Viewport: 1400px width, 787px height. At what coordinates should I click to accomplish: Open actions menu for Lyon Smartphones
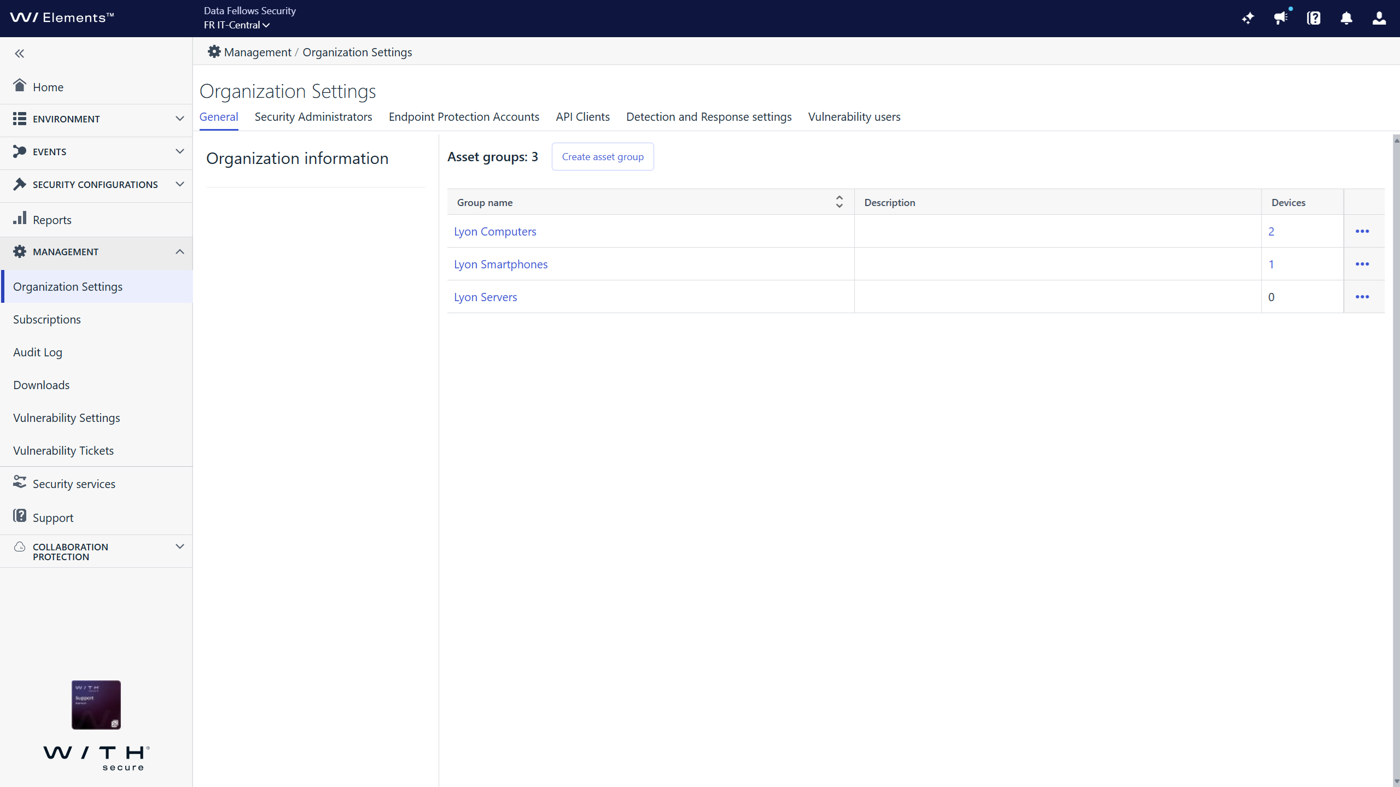[x=1362, y=264]
